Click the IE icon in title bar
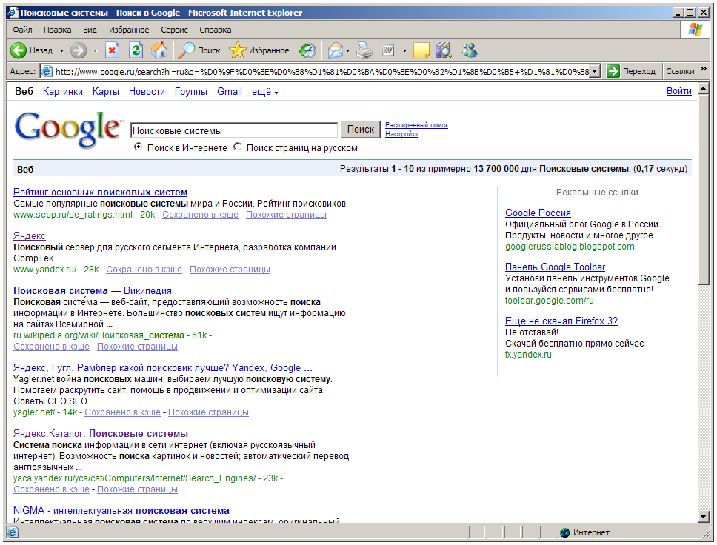Image resolution: width=717 pixels, height=545 pixels. pyautogui.click(x=13, y=13)
